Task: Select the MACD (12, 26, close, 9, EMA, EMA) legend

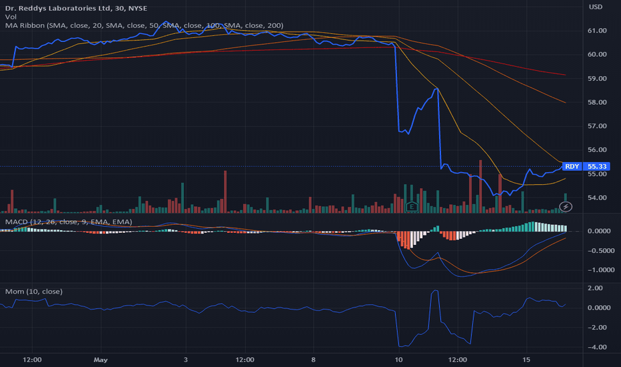Action: pos(69,222)
